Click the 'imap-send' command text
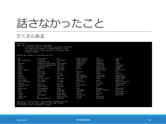 coord(60,69)
